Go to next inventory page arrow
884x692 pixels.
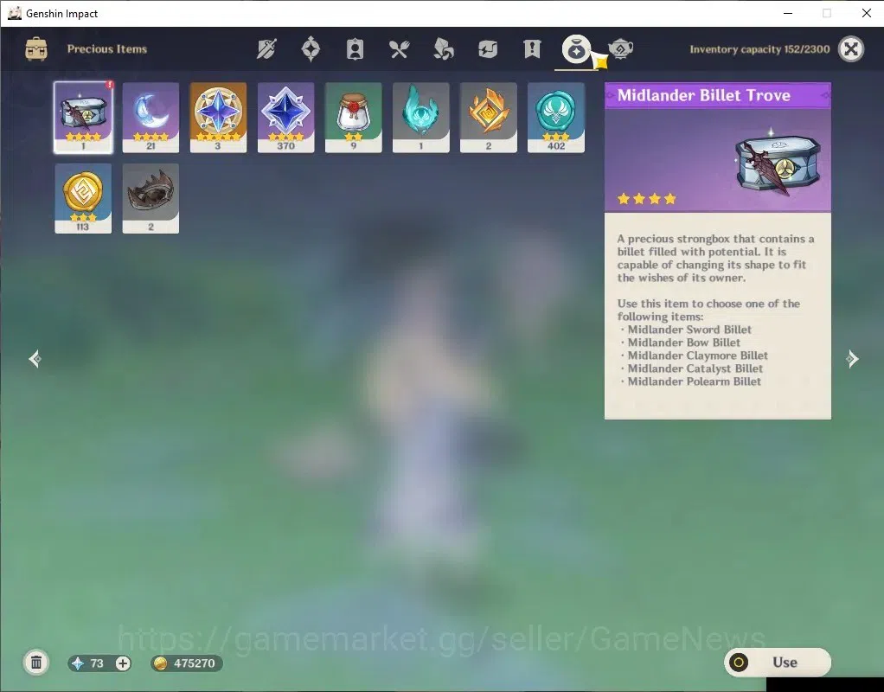pyautogui.click(x=853, y=359)
